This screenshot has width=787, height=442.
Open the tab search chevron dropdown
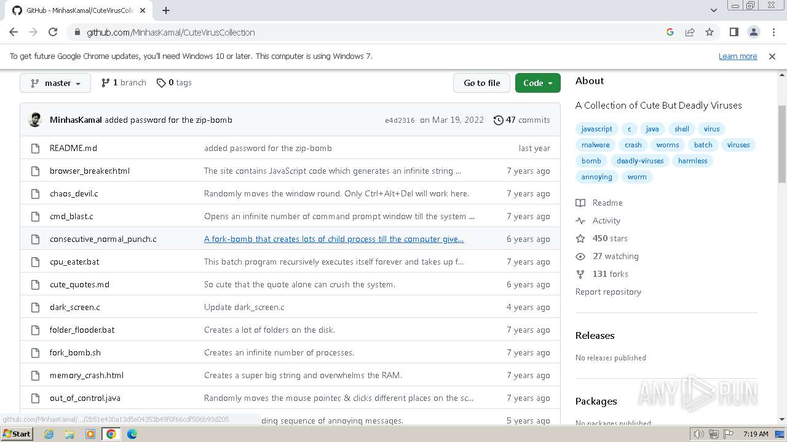pyautogui.click(x=713, y=10)
